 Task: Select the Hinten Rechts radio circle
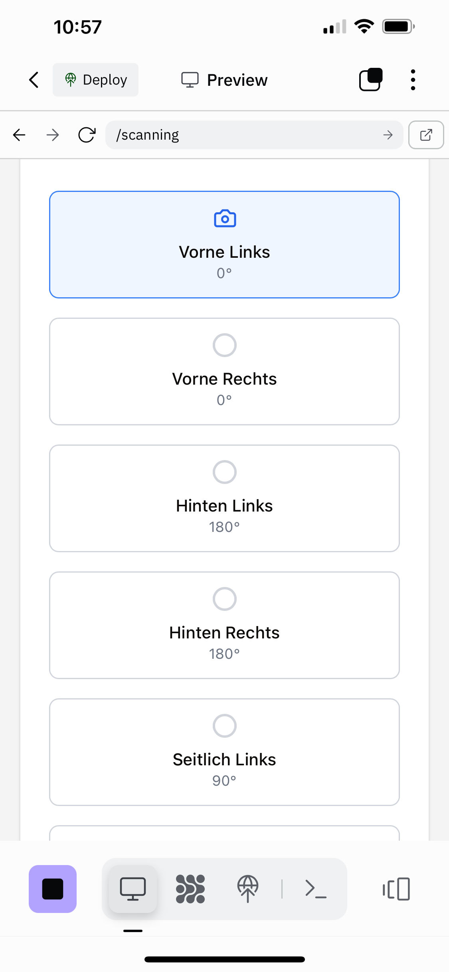click(x=225, y=599)
